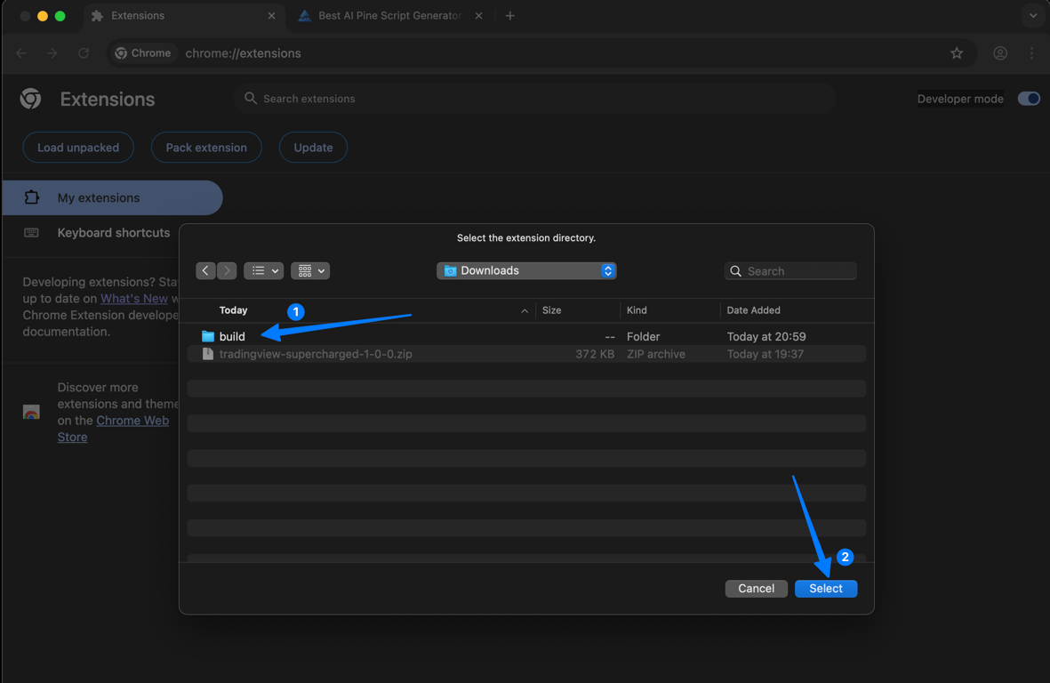The image size is (1050, 683).
Task: Open the list view options dropdown
Action: coord(264,270)
